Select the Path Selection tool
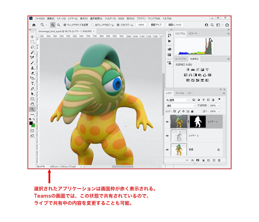The image size is (259, 222). tap(32, 94)
